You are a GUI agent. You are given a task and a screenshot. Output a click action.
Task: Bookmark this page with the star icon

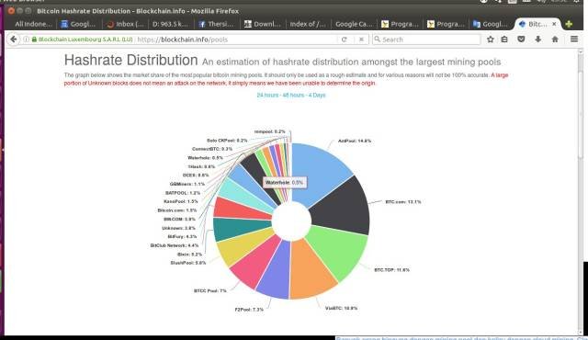490,40
